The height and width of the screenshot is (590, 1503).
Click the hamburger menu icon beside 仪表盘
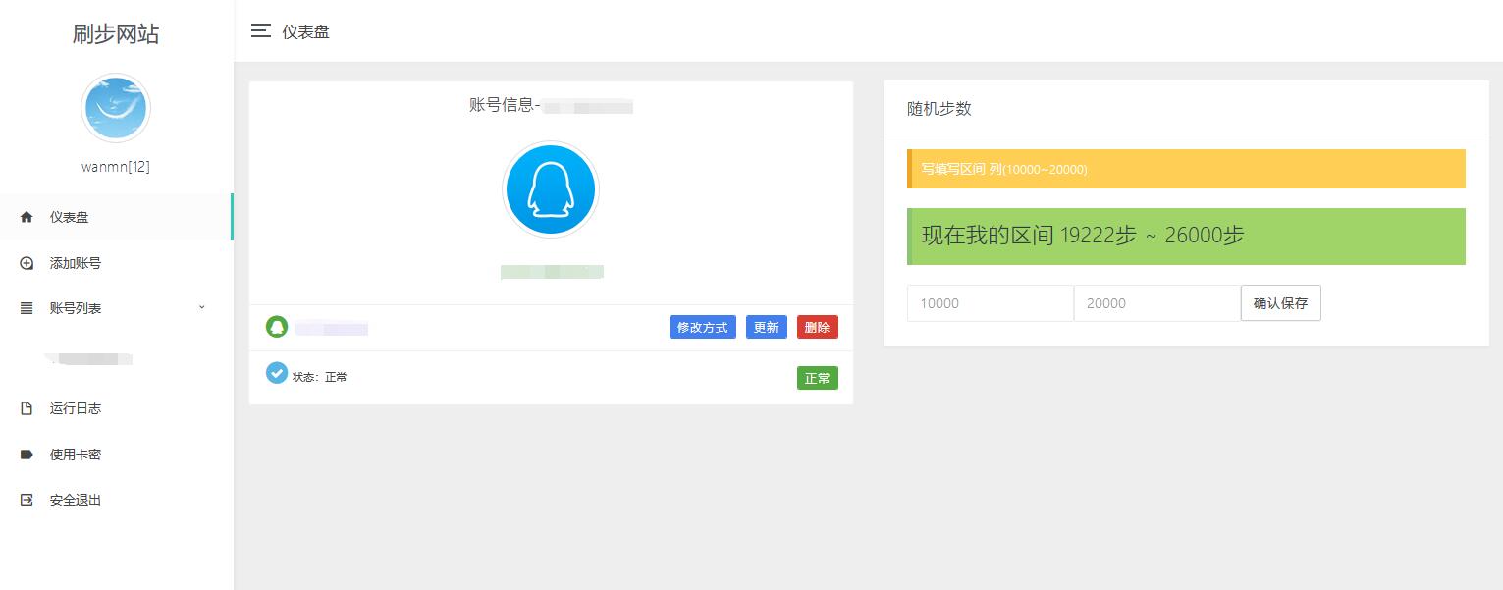pyautogui.click(x=260, y=30)
